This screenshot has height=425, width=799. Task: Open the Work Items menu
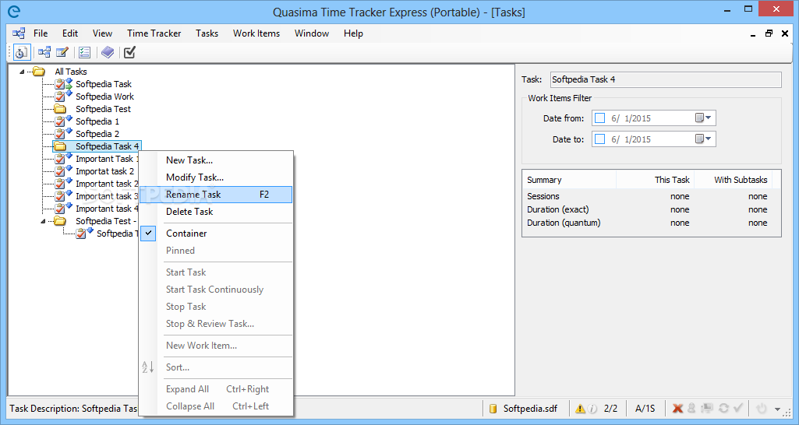point(256,33)
